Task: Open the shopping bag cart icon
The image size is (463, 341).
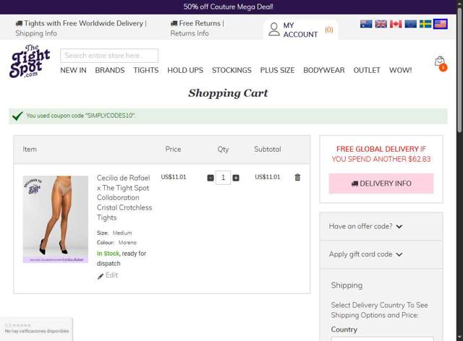Action: click(440, 62)
